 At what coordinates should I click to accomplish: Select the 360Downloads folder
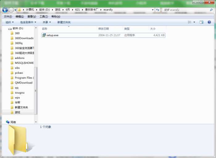(24, 38)
